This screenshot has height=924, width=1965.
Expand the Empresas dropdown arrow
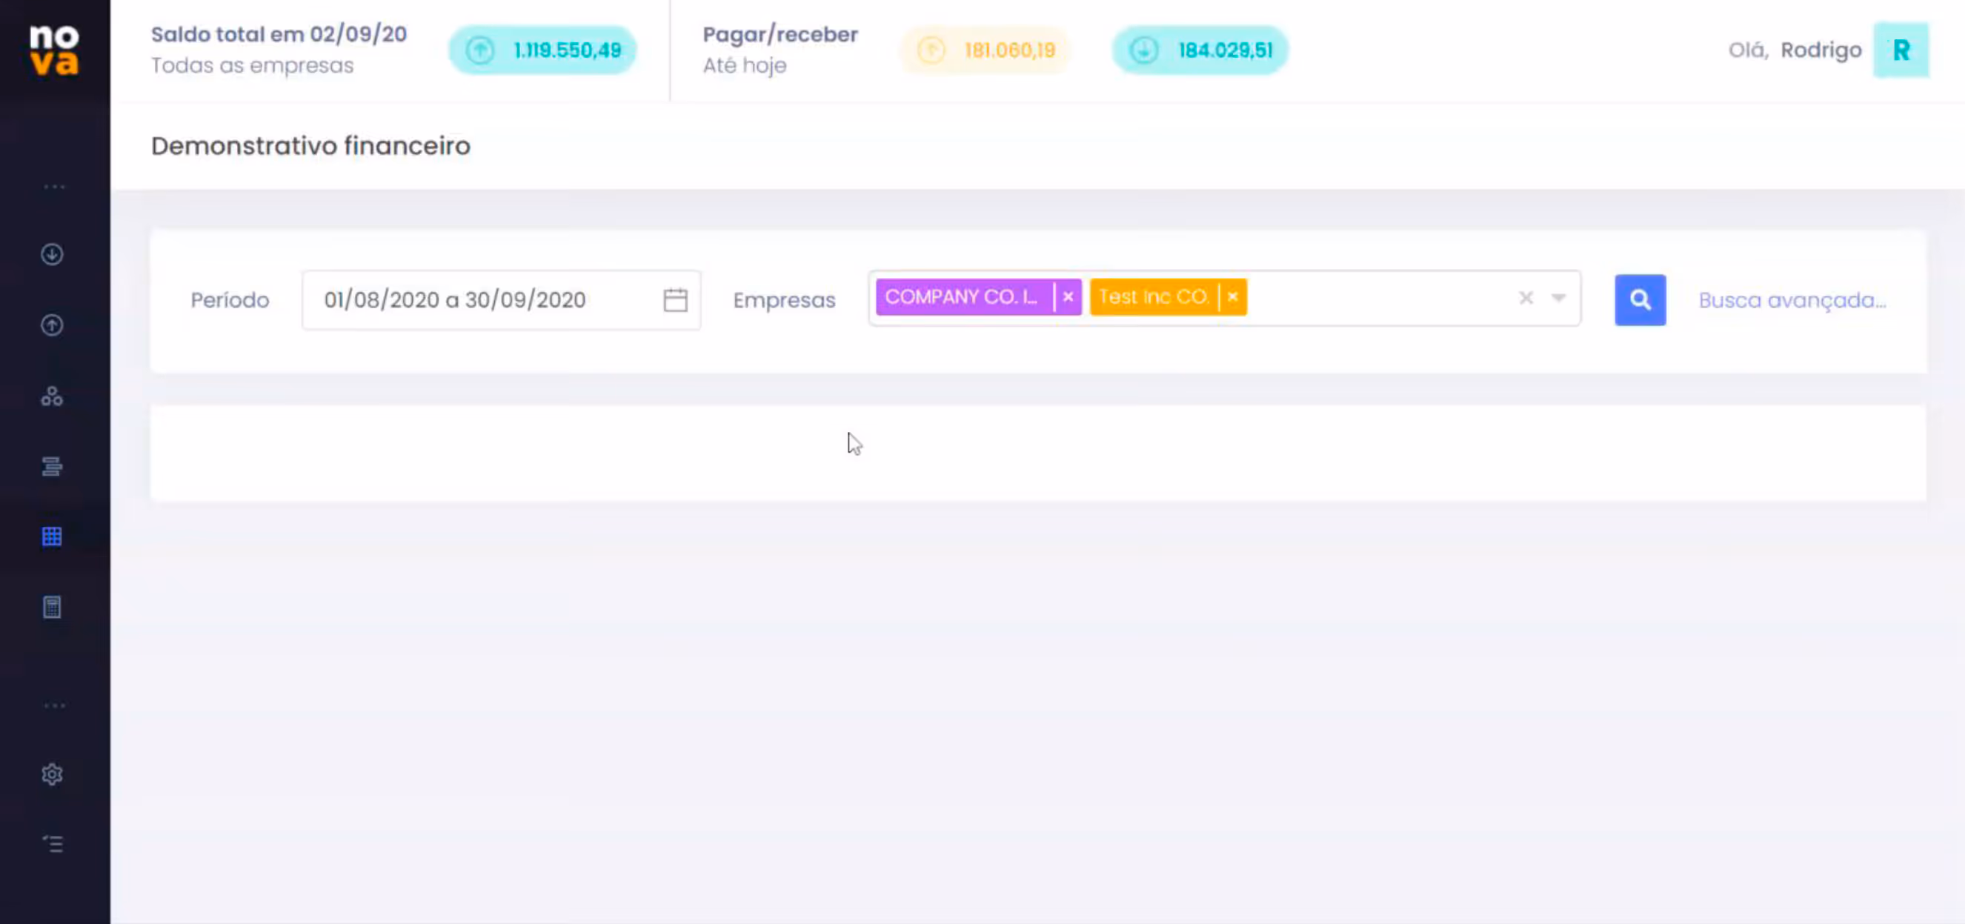pyautogui.click(x=1558, y=298)
